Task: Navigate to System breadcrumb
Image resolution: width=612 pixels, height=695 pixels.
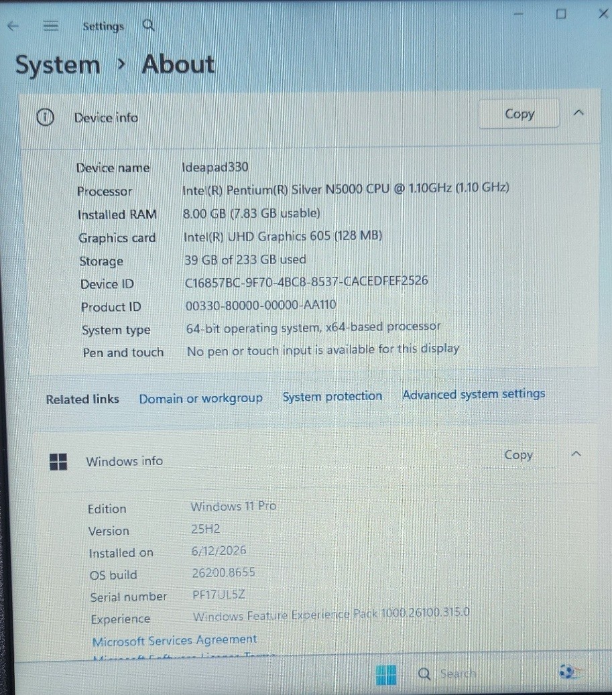Action: [58, 65]
